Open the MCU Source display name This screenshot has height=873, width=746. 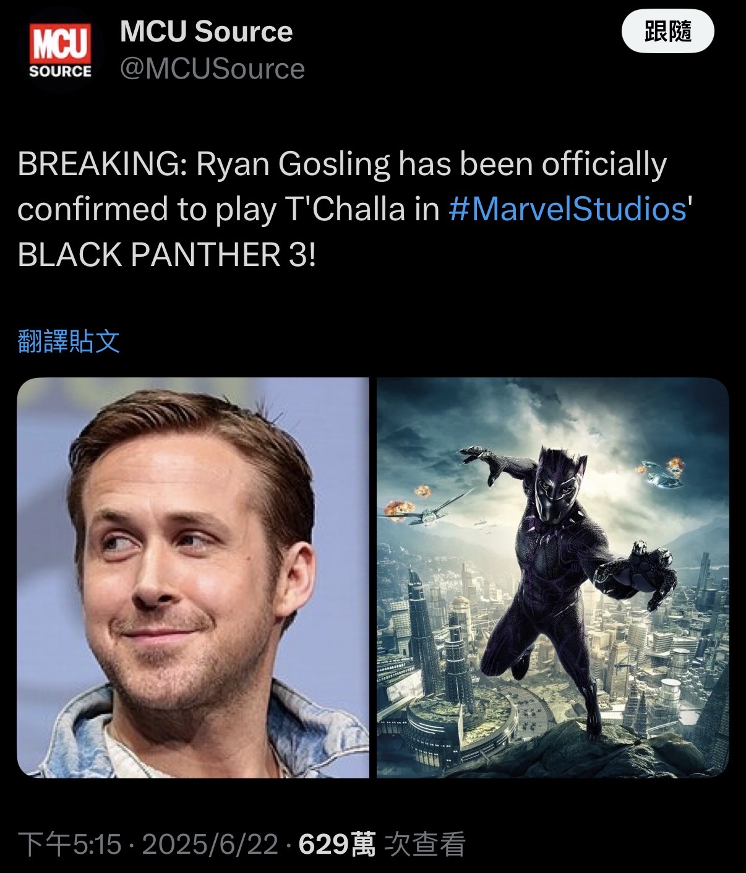pyautogui.click(x=206, y=32)
